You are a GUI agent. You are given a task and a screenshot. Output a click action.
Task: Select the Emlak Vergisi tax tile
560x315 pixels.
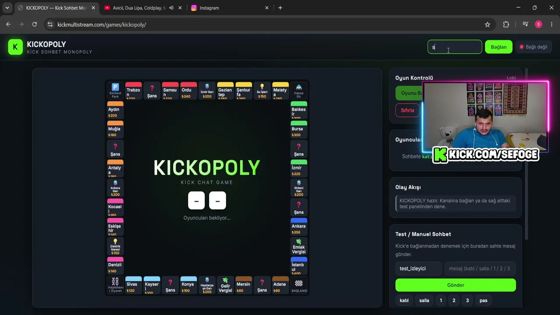(x=299, y=246)
